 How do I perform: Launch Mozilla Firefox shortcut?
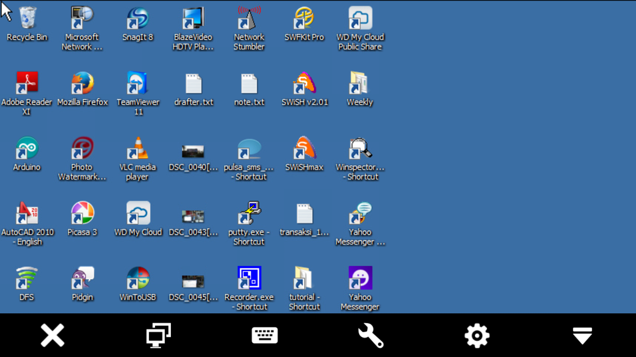82,83
